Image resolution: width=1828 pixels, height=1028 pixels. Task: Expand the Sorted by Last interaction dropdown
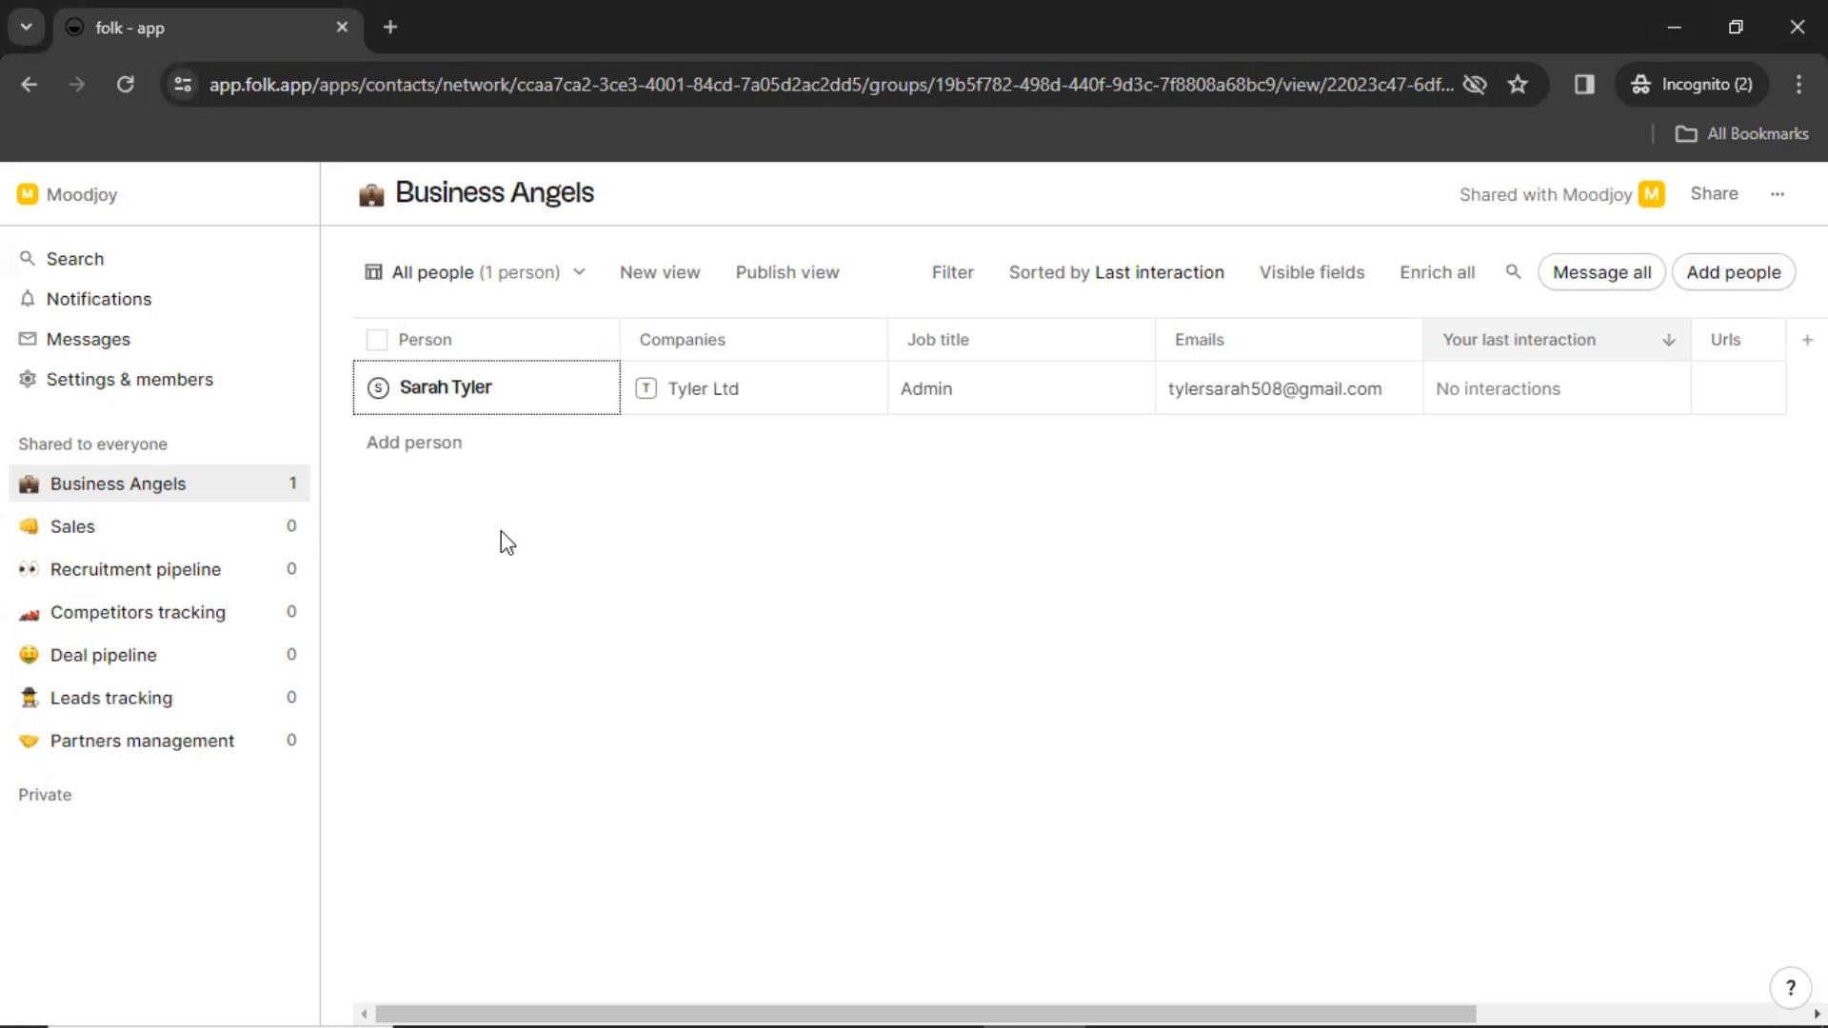tap(1115, 271)
